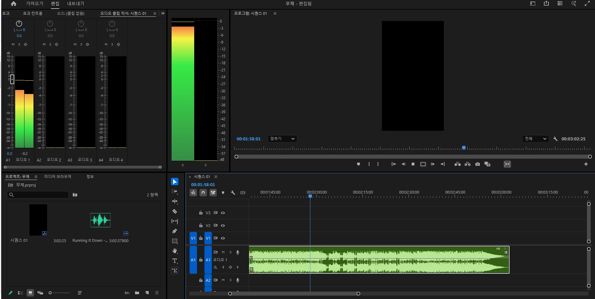Toggle V1 track output eye
The width and height of the screenshot is (595, 299).
pos(223,238)
